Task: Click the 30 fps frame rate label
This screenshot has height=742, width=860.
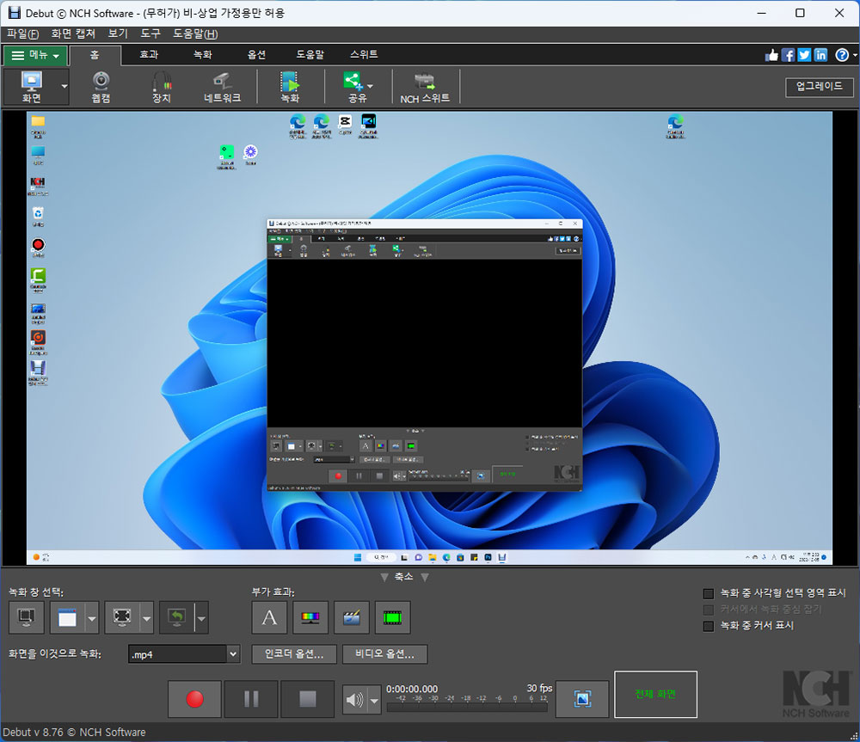Action: tap(539, 688)
